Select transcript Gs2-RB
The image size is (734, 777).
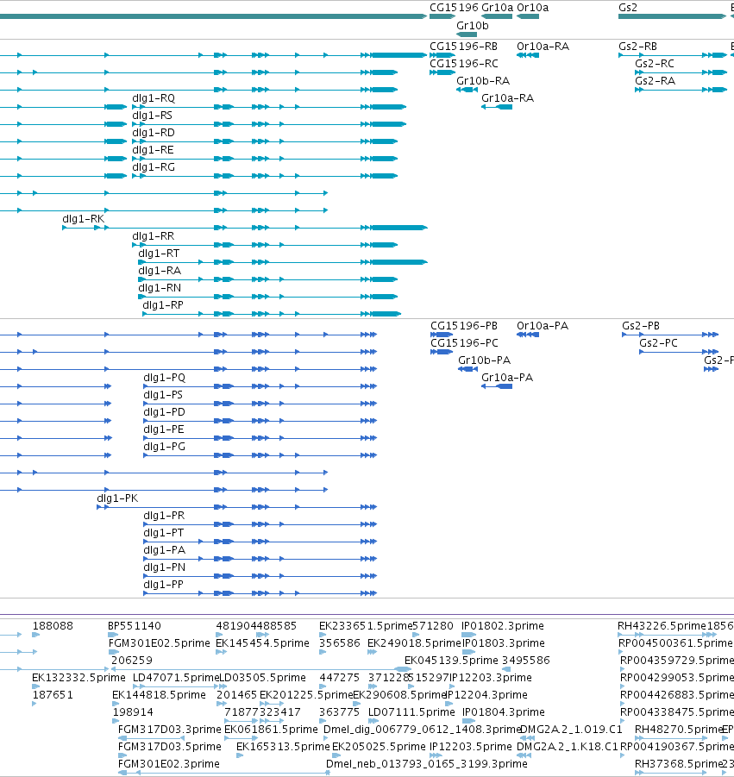click(x=638, y=46)
